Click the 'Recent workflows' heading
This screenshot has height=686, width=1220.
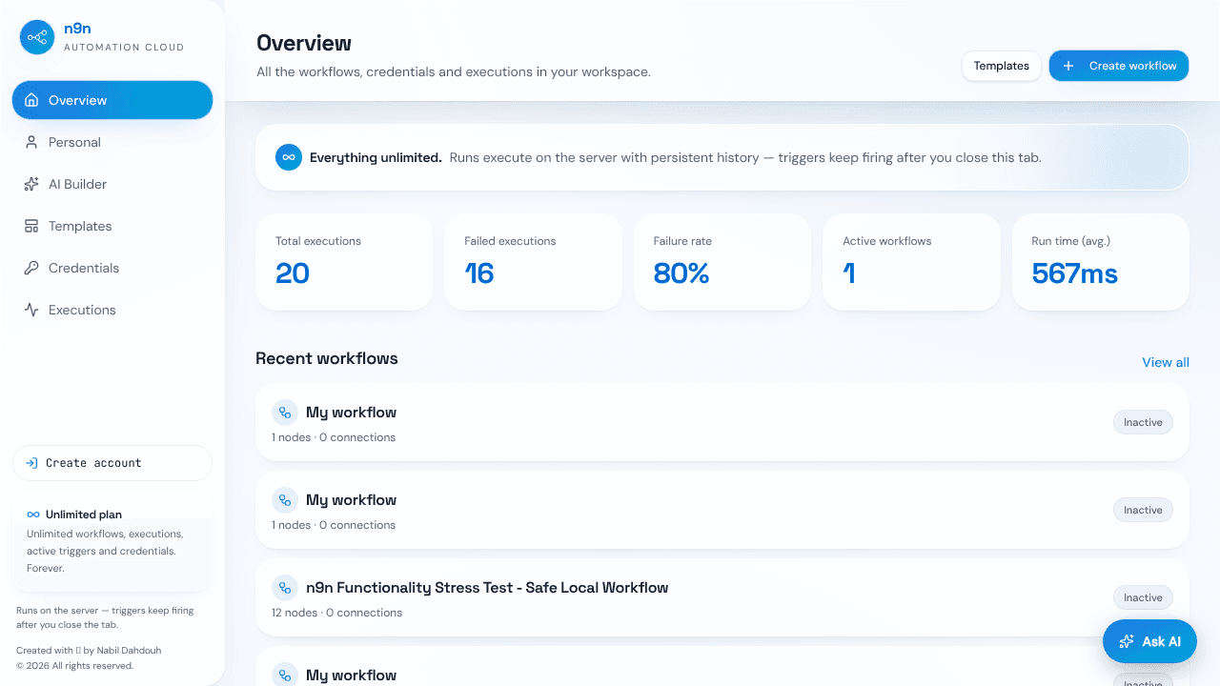pyautogui.click(x=327, y=358)
